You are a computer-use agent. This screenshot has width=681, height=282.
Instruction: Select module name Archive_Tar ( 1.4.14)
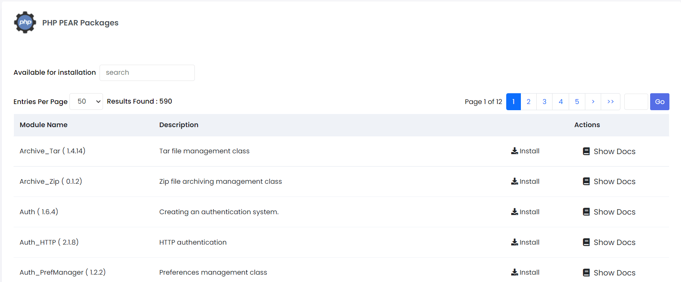pyautogui.click(x=52, y=151)
